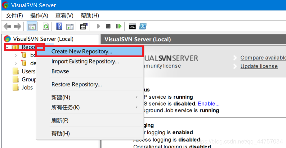Viewport: 286px width, 148px height.
Task: Click the Jobs folder icon
Action: 16,88
